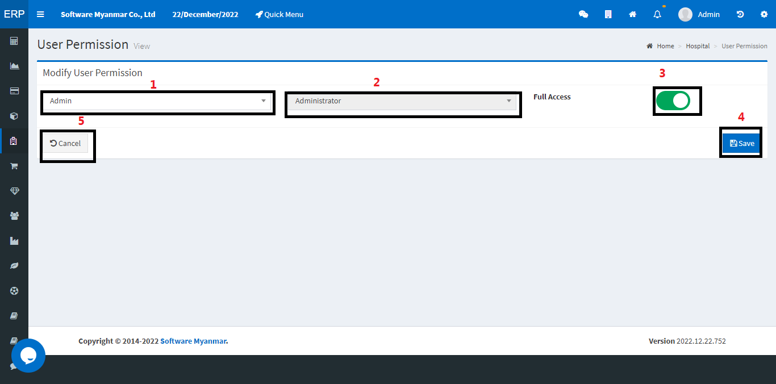Screen dimensions: 776x384
Task: Open the shopping cart module in sidebar
Action: point(14,166)
